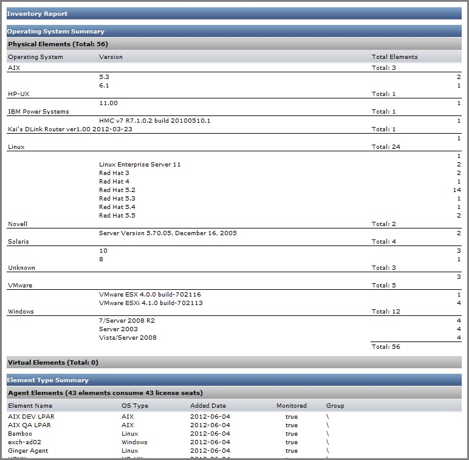Click the Red Hat 4 version
Viewport: 469px width, 460px height.
click(x=114, y=182)
